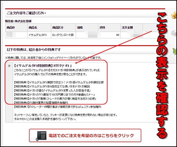This screenshot has width=177, height=147.
Task: Click the bonus title 【イサムデルタFX特別特典】オガタナオト
Action: click(43, 66)
